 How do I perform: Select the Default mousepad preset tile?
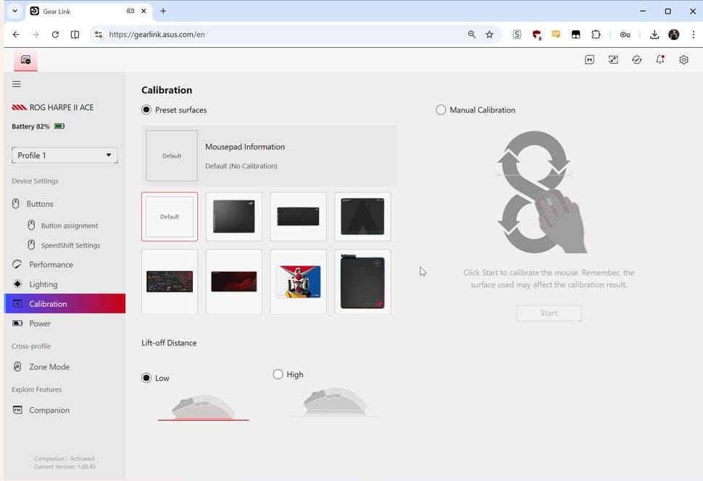pyautogui.click(x=170, y=217)
